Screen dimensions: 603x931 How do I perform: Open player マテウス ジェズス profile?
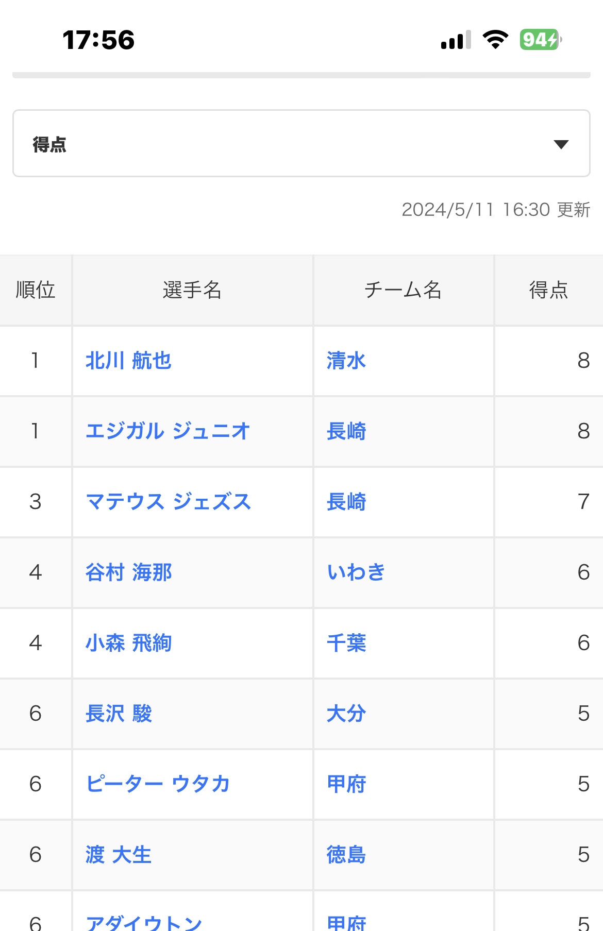[x=168, y=502]
